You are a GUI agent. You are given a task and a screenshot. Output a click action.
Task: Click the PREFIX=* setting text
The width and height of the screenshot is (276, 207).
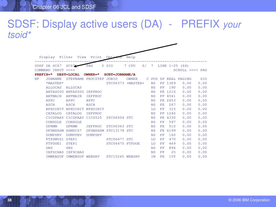click(43, 74)
